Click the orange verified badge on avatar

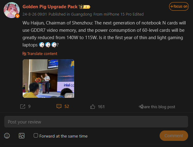click(x=17, y=16)
